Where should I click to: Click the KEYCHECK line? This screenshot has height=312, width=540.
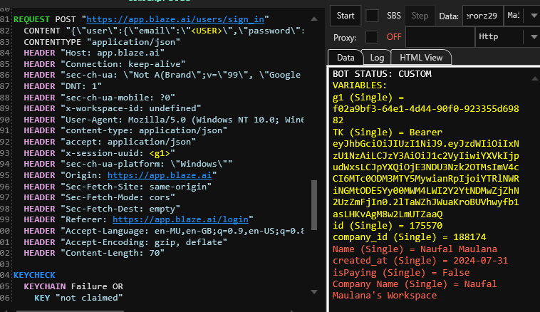(x=34, y=275)
